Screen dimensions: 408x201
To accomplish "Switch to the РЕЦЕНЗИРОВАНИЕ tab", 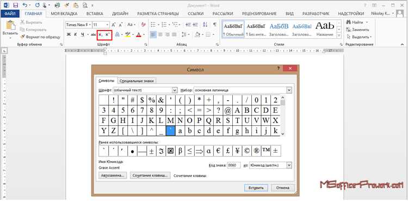I will pyautogui.click(x=259, y=14).
